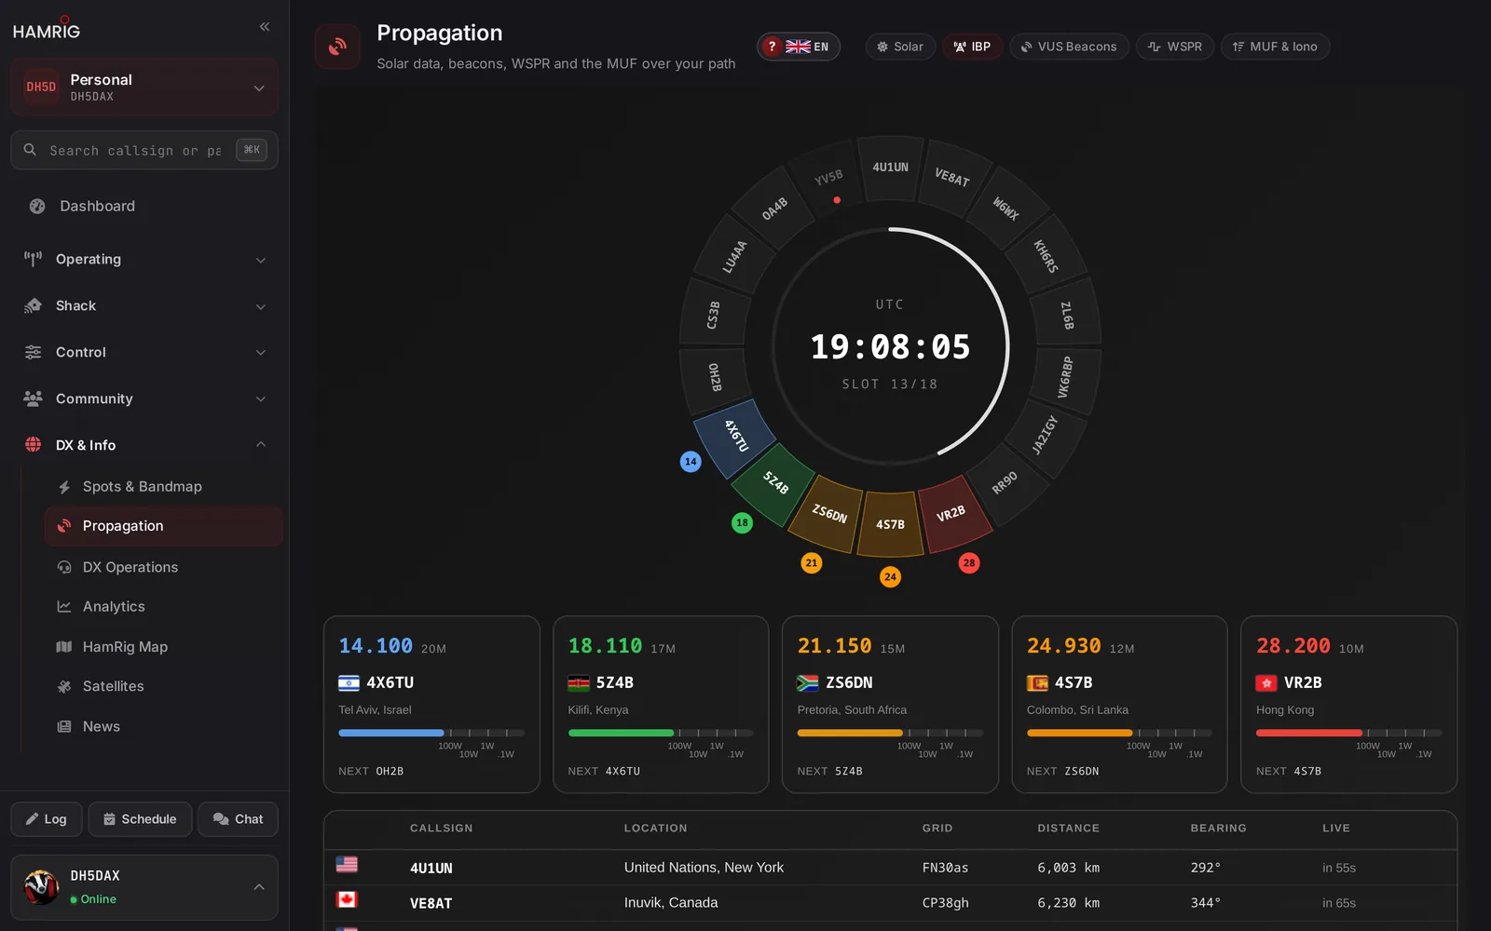Screen dimensions: 1491x931
Task: Select the 4U1UN callsign table row
Action: tap(890, 868)
